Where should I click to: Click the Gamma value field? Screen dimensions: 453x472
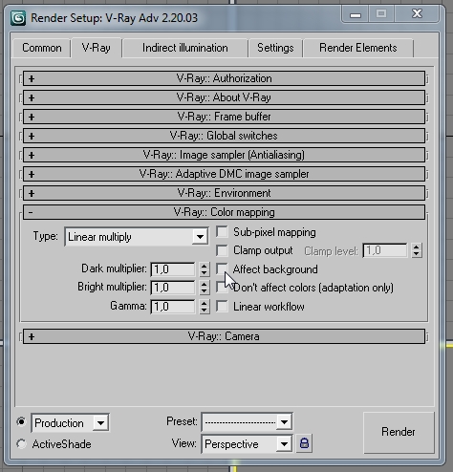(173, 307)
